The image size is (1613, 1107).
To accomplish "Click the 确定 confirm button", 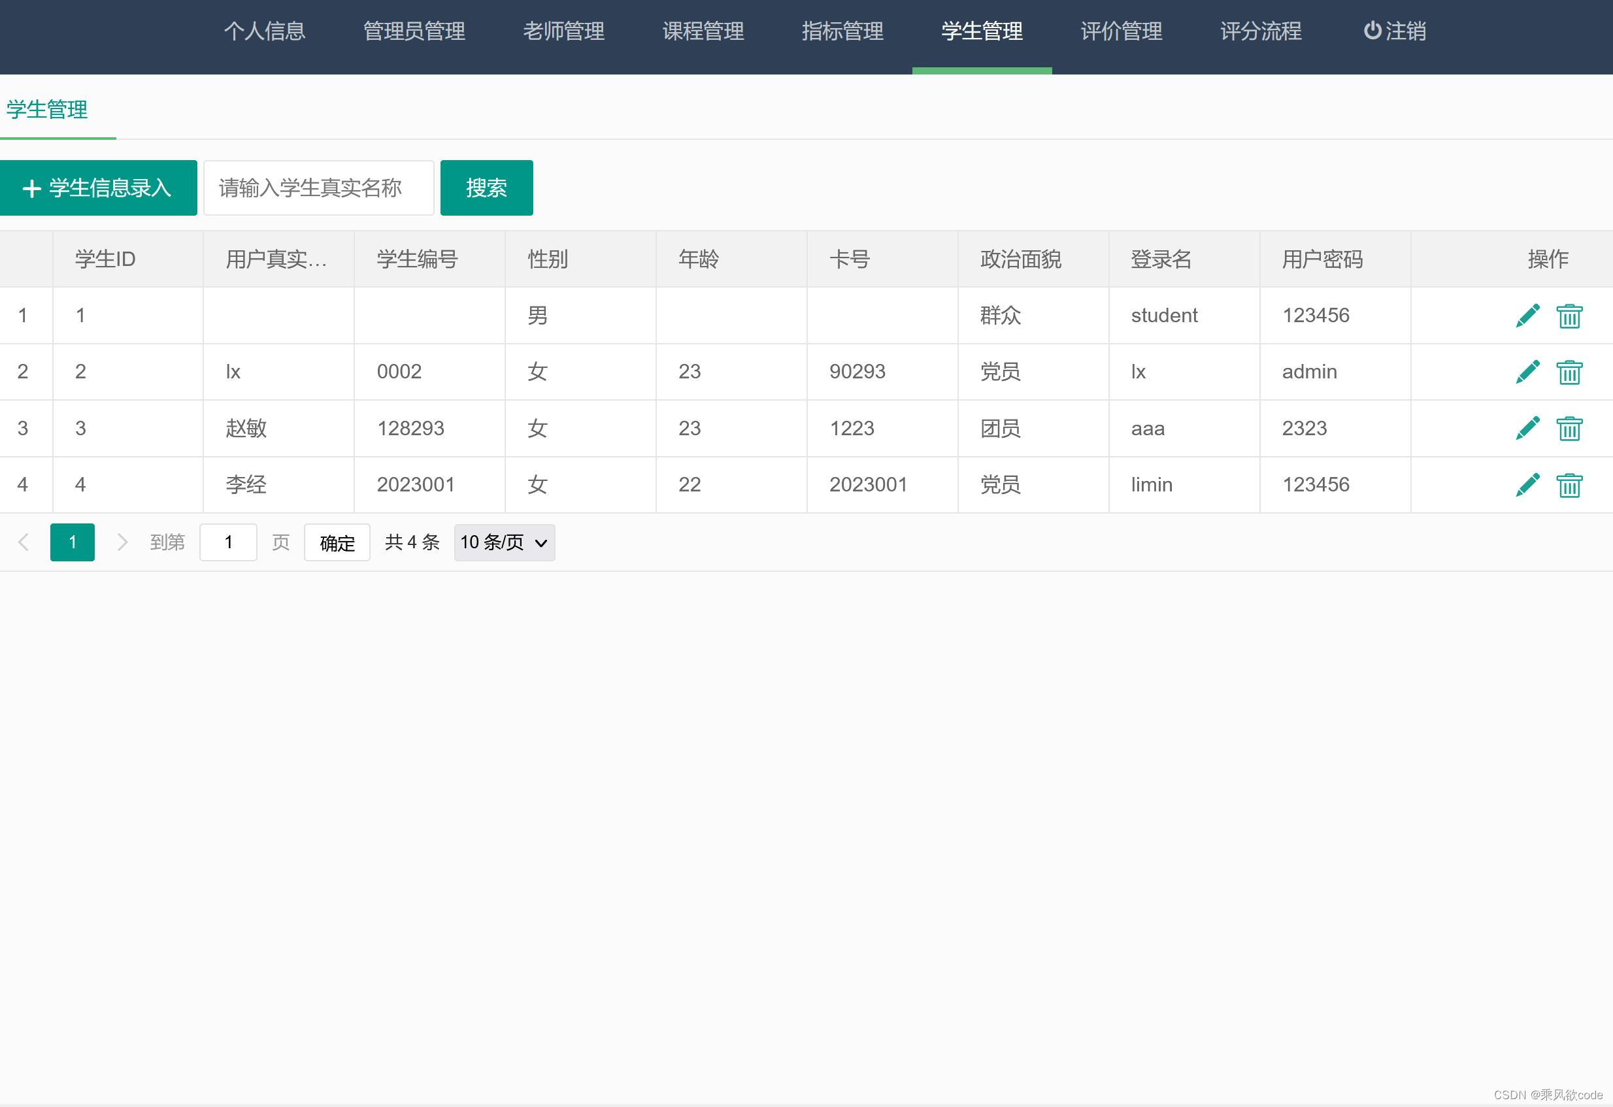I will (x=337, y=543).
